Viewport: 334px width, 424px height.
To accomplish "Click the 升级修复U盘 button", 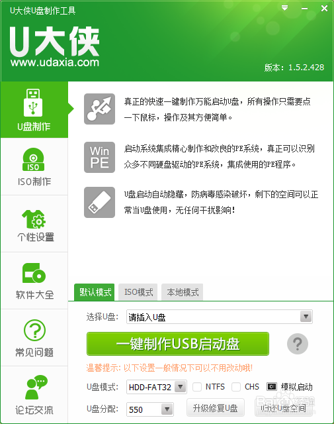I will pos(216,408).
